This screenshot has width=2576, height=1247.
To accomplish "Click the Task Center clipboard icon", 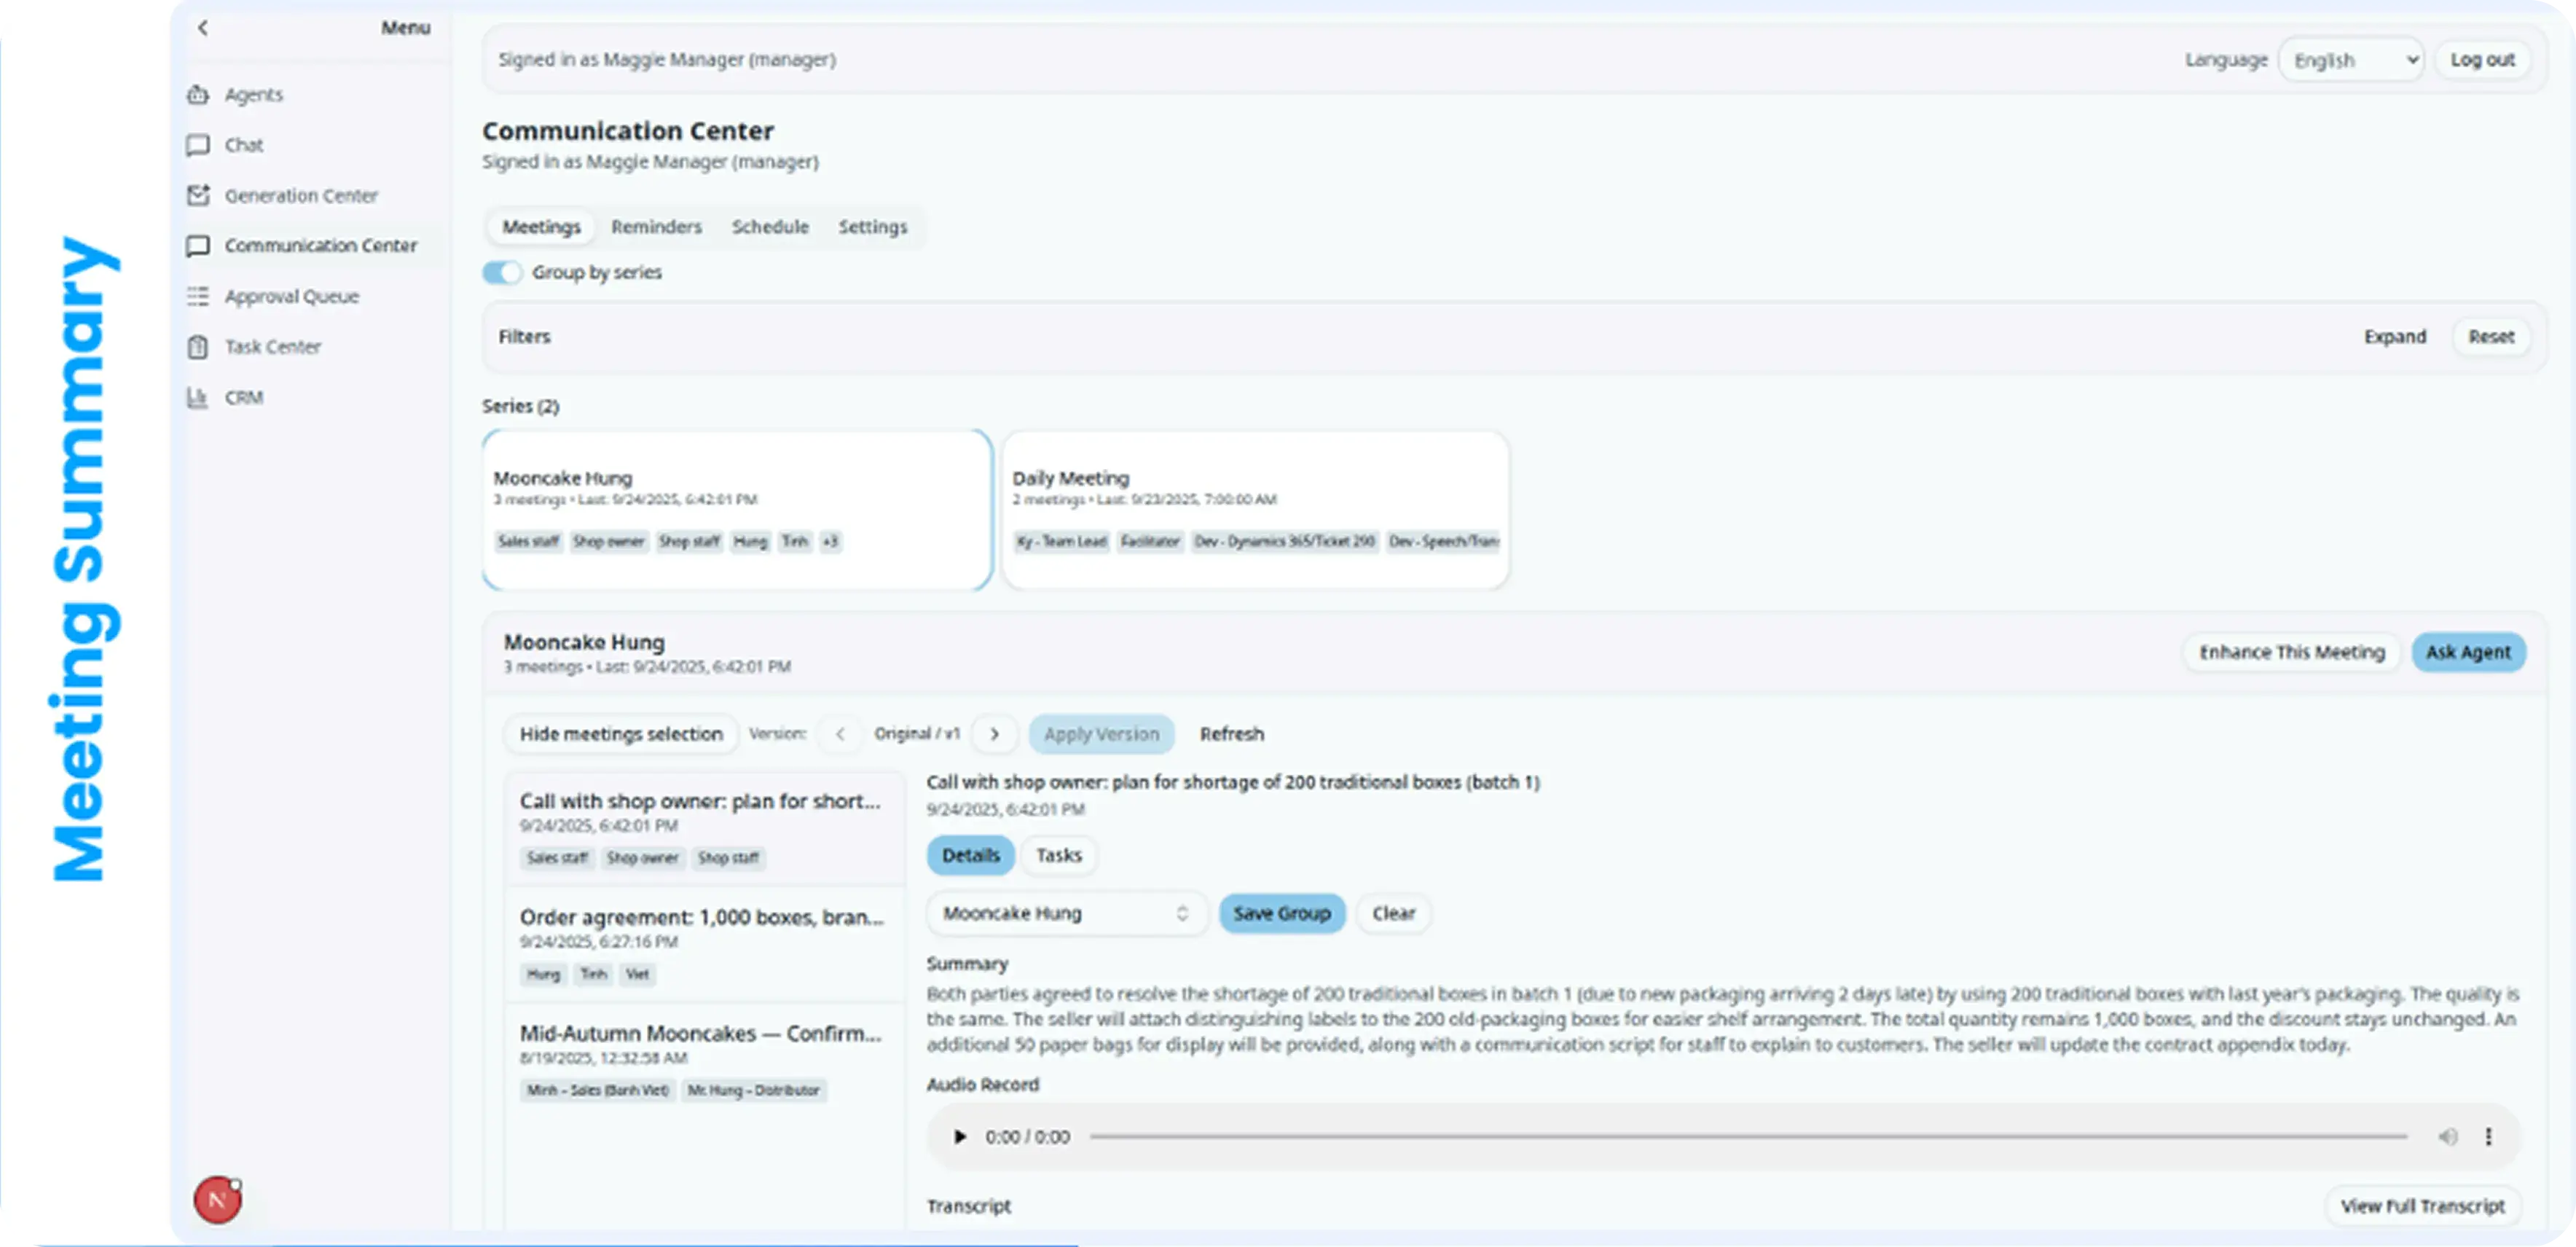I will (198, 347).
